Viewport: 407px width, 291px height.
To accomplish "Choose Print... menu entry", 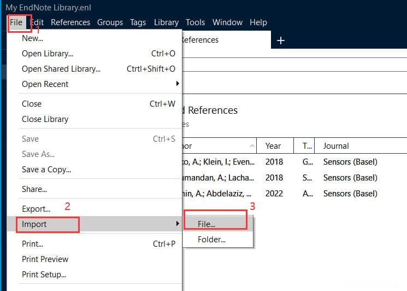I will point(95,244).
